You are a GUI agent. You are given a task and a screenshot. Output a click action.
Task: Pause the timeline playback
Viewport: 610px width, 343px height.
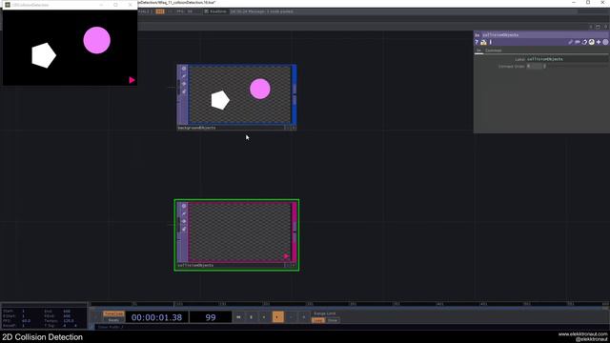pyautogui.click(x=251, y=317)
